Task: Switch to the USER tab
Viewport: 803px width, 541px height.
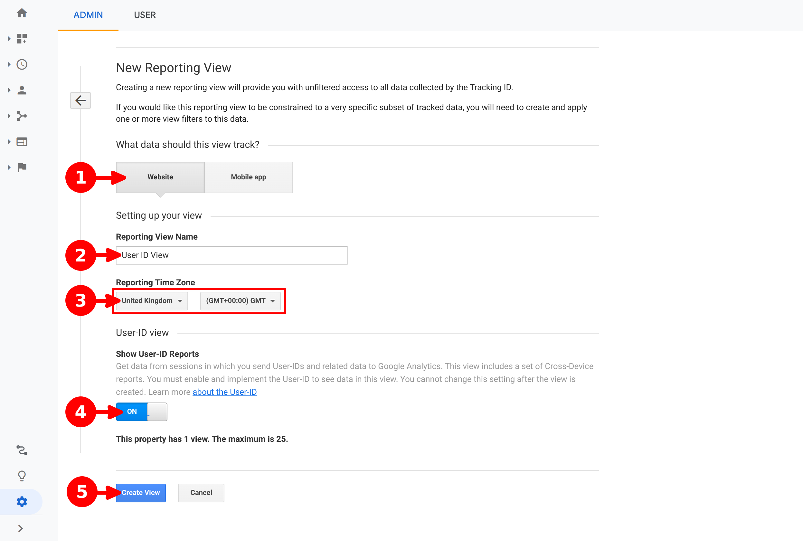Action: pyautogui.click(x=145, y=15)
